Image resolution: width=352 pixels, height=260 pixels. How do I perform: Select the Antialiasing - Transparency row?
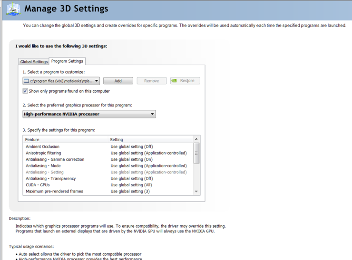point(108,179)
